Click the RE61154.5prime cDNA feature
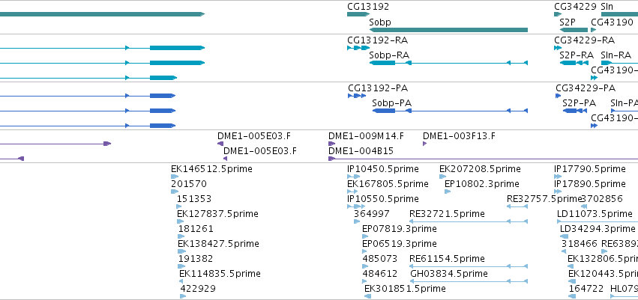The height and width of the screenshot is (300, 638). tap(469, 266)
